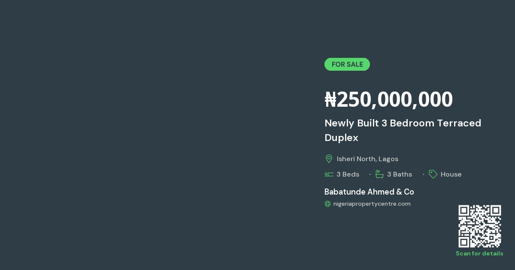The image size is (515, 270).
Task: Click the naira symbol in the price
Action: 330,99
